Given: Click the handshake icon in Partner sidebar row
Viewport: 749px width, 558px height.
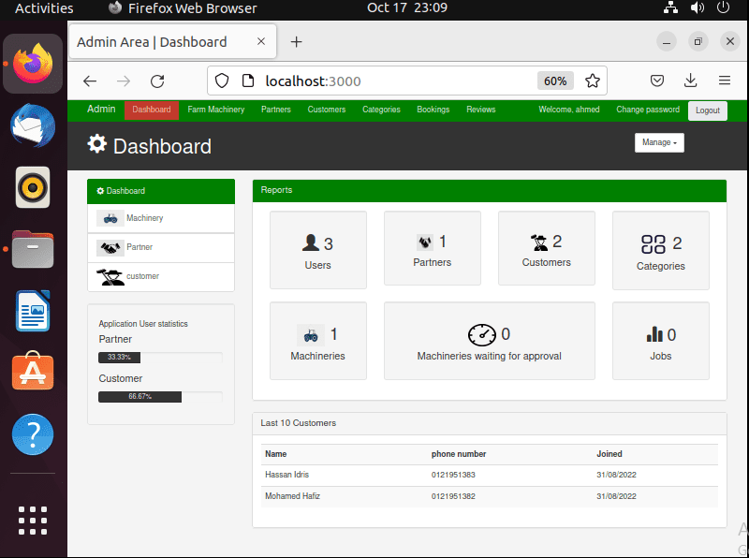Looking at the screenshot, I should pos(110,247).
